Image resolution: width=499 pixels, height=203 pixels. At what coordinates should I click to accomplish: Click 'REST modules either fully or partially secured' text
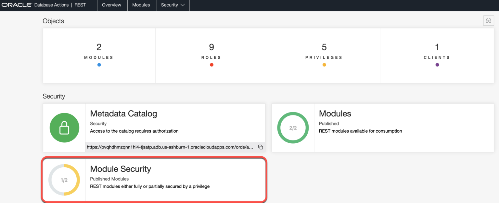click(150, 186)
